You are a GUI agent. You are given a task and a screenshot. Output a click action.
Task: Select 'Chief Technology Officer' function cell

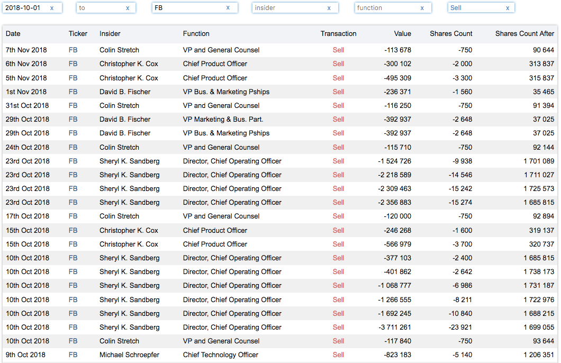(x=220, y=355)
